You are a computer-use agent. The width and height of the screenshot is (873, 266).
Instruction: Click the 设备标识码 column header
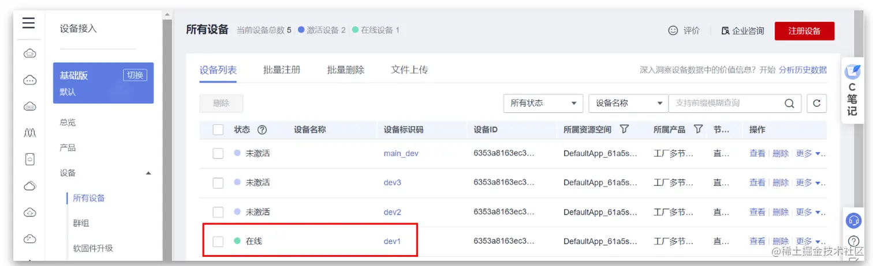(404, 130)
